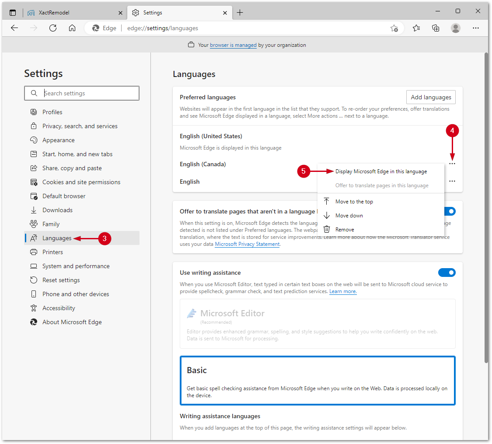Open the Microsoft Privacy Statement link
The height and width of the screenshot is (444, 492).
click(247, 244)
